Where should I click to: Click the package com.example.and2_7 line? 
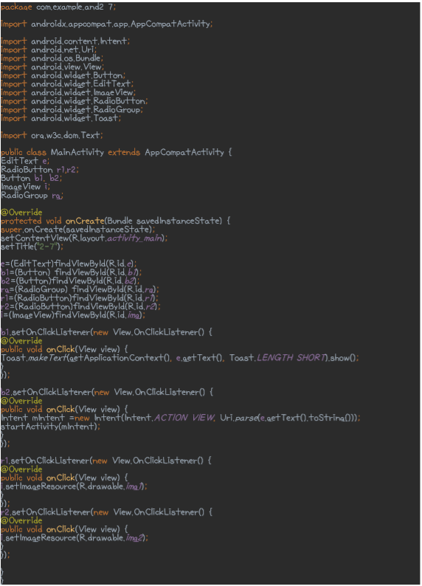coord(58,7)
